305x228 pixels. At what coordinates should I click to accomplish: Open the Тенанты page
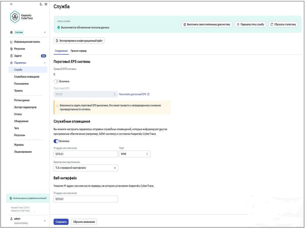click(x=18, y=91)
